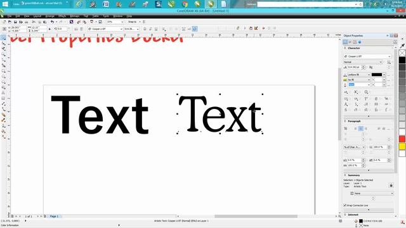
Task: Click the eyedropper above the color palette
Action: (402, 46)
